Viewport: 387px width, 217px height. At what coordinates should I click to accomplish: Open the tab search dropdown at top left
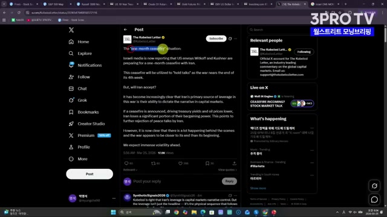[4, 4]
